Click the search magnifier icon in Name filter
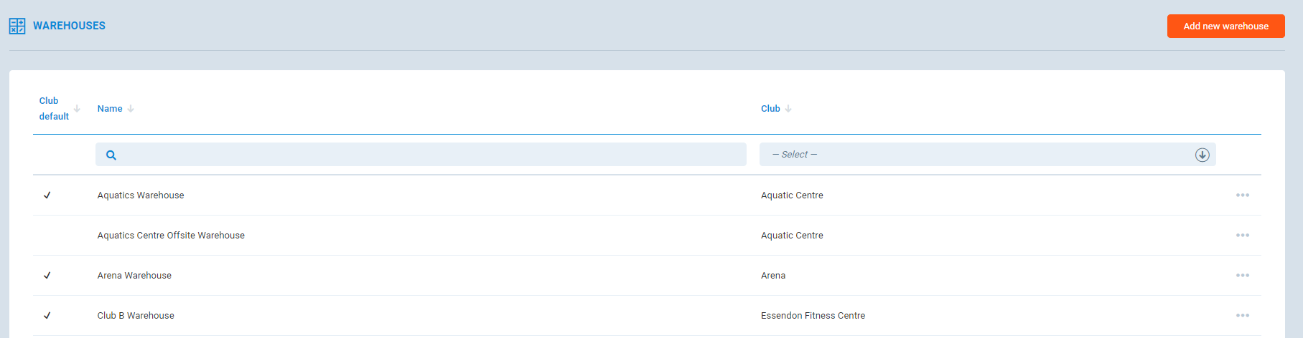This screenshot has width=1303, height=338. 111,155
